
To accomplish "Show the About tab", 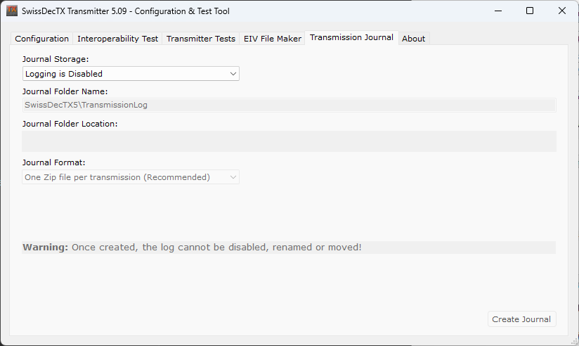I will [413, 39].
